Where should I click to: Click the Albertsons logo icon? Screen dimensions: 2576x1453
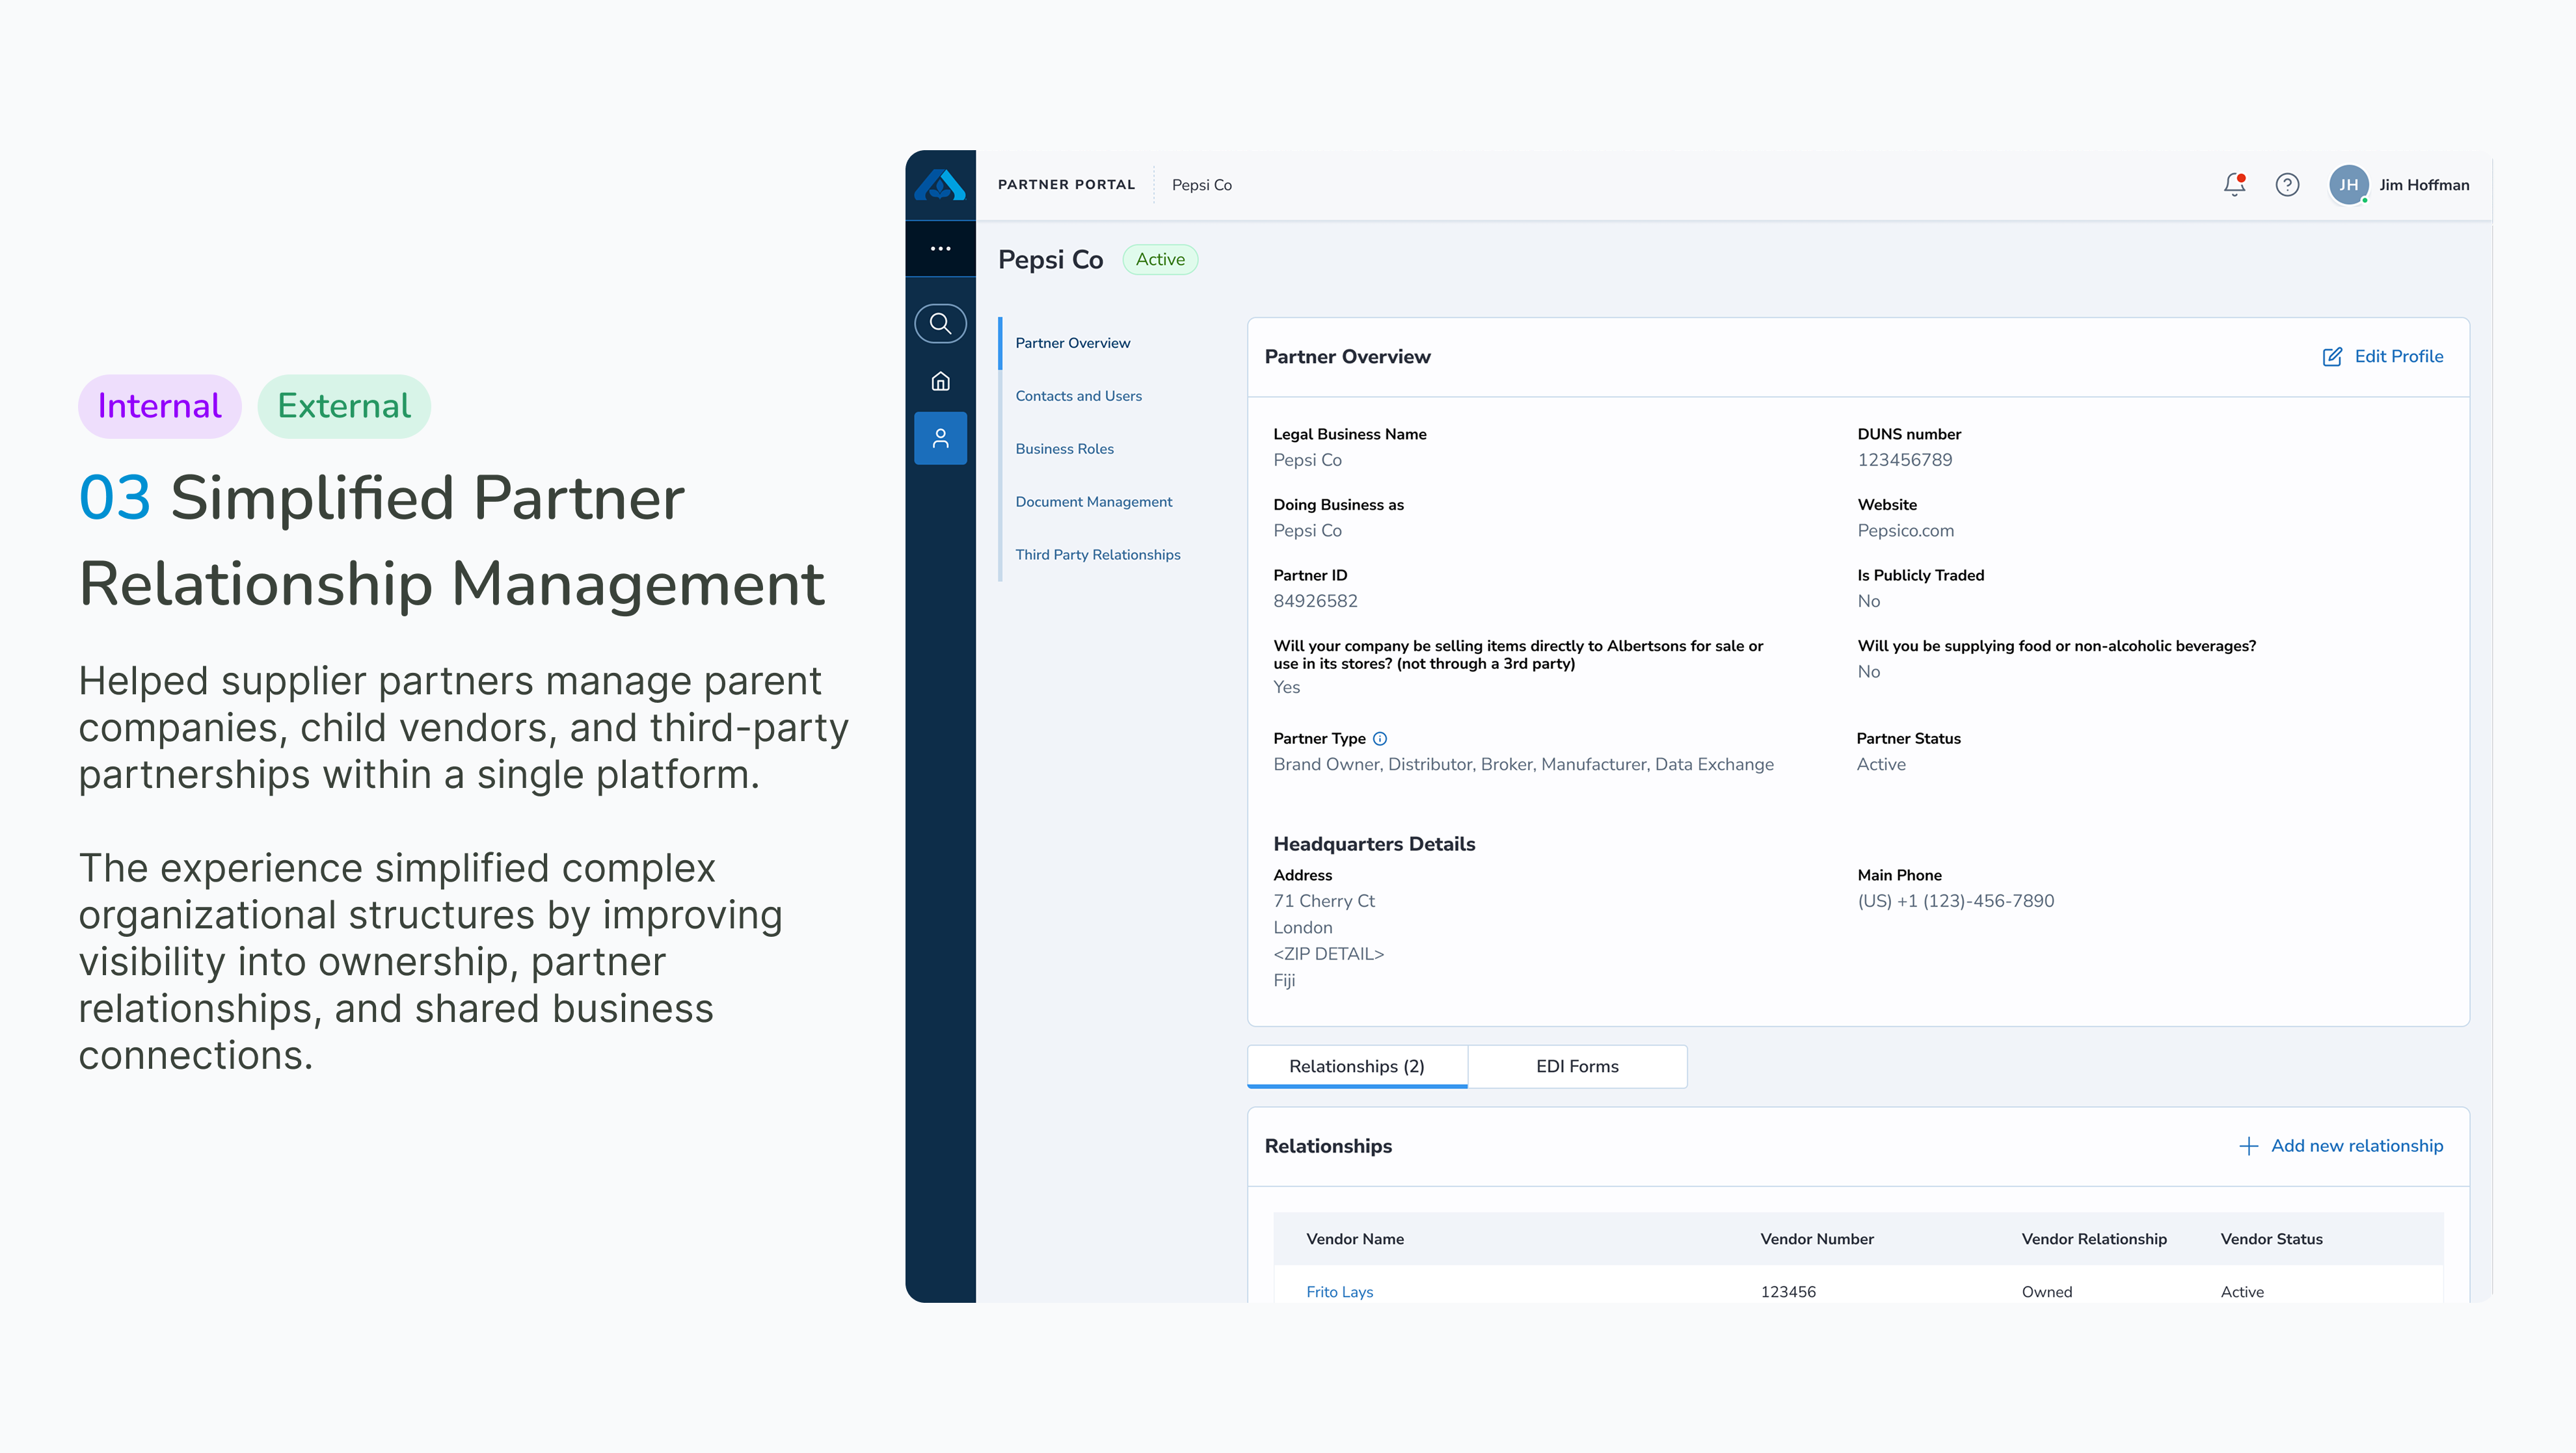pyautogui.click(x=940, y=185)
